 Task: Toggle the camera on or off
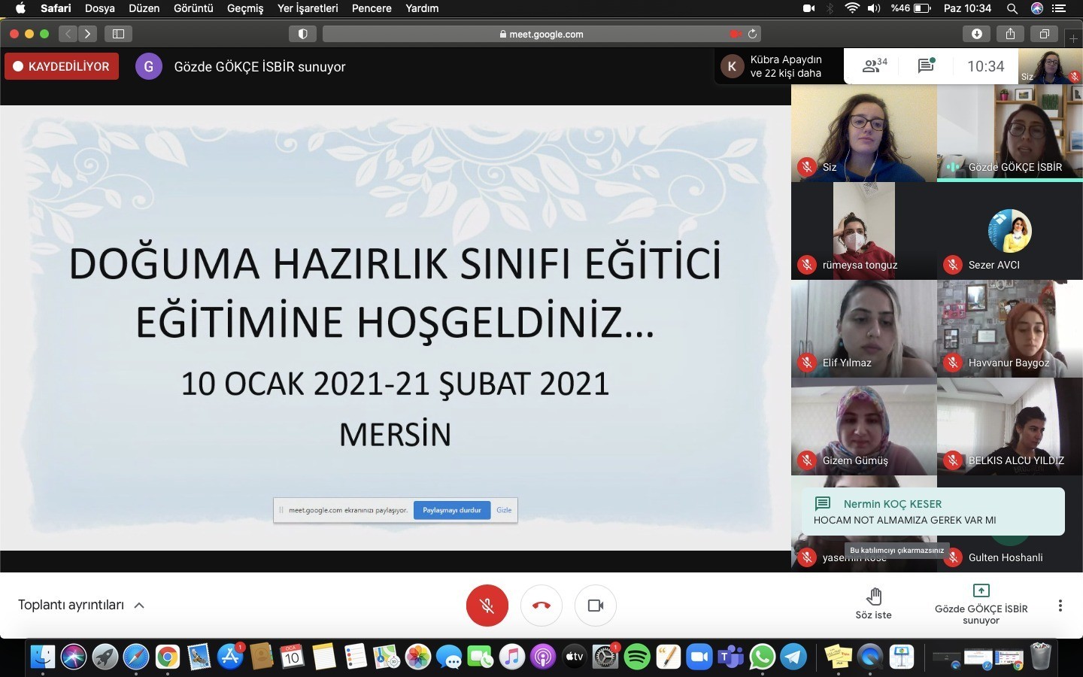tap(596, 606)
